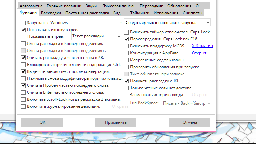
Task: Enable Включить журналирование действий checkbox
Action: tap(23, 106)
